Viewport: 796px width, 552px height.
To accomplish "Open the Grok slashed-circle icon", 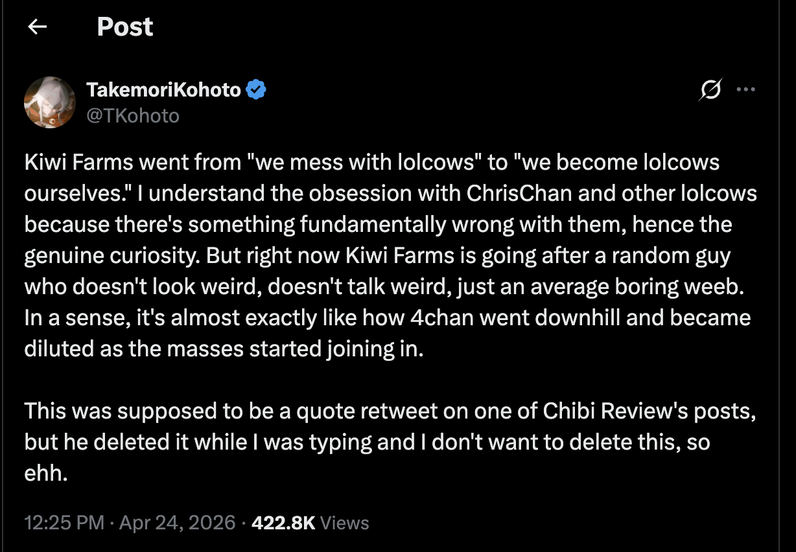I will point(710,90).
